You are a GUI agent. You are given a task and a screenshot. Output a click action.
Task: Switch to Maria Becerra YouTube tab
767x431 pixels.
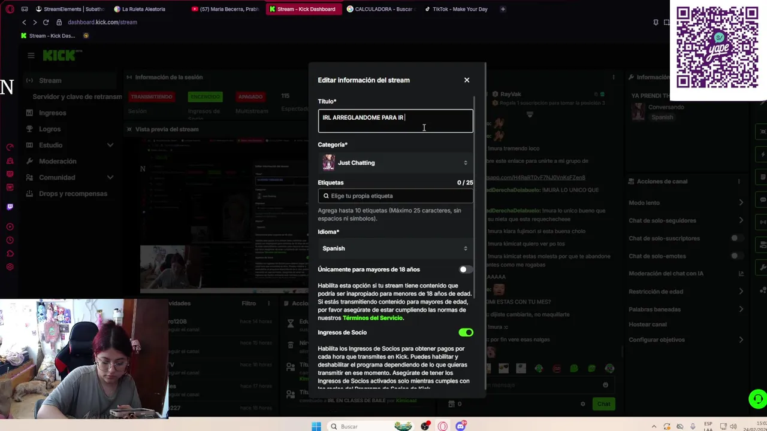tap(225, 9)
